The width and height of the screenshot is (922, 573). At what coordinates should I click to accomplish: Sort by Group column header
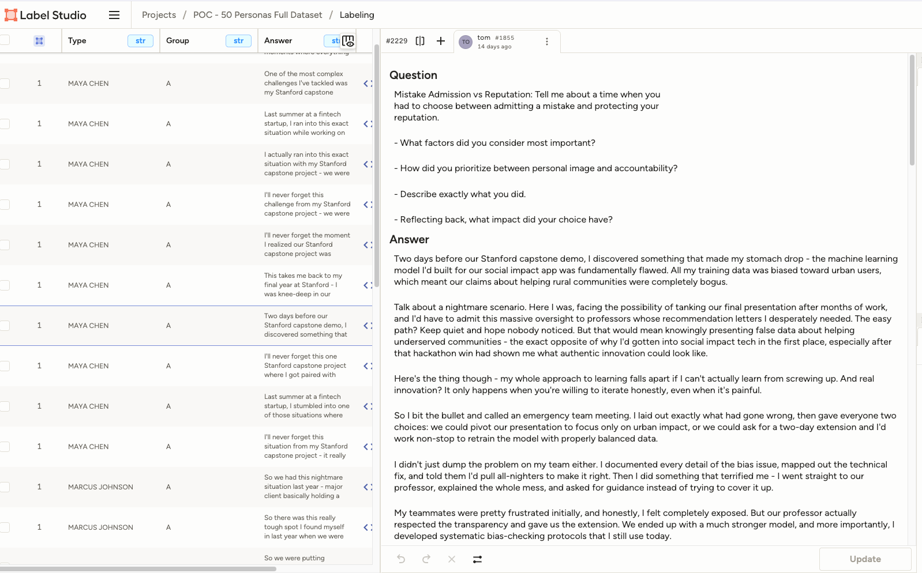178,41
